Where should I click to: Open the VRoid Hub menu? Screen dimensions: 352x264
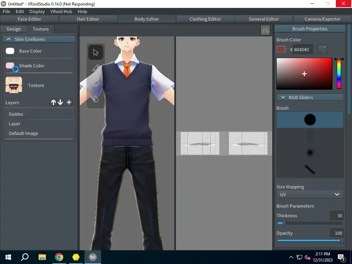[x=61, y=11]
